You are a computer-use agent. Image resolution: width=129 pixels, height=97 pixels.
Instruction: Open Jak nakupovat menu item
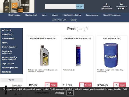92,15
